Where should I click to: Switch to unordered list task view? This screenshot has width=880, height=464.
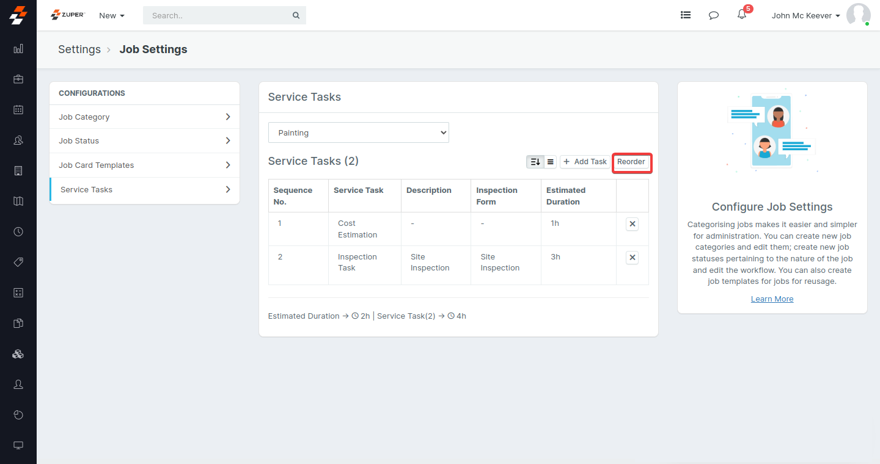[x=550, y=162]
